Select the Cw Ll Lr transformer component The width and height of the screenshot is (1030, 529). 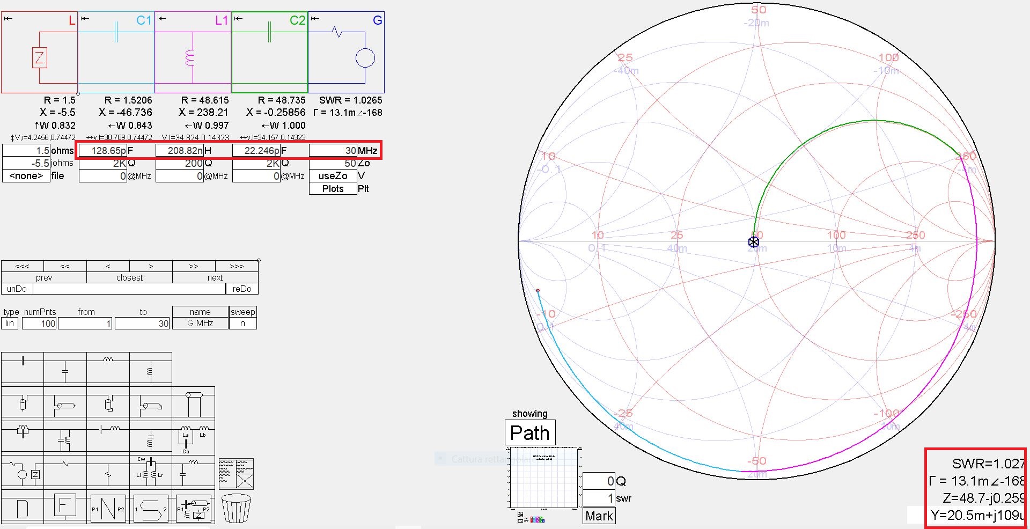[150, 471]
